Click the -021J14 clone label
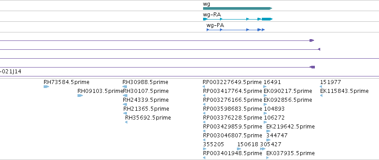The image size is (379, 160). [11, 72]
